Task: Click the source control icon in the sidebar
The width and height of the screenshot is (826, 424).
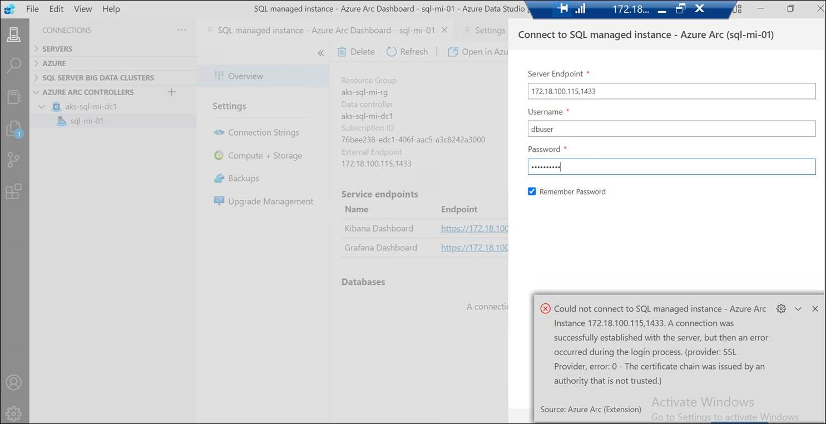Action: [14, 160]
